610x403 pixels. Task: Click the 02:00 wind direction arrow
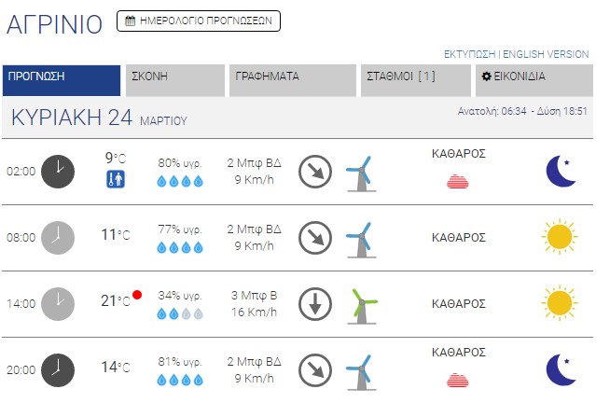pos(315,171)
